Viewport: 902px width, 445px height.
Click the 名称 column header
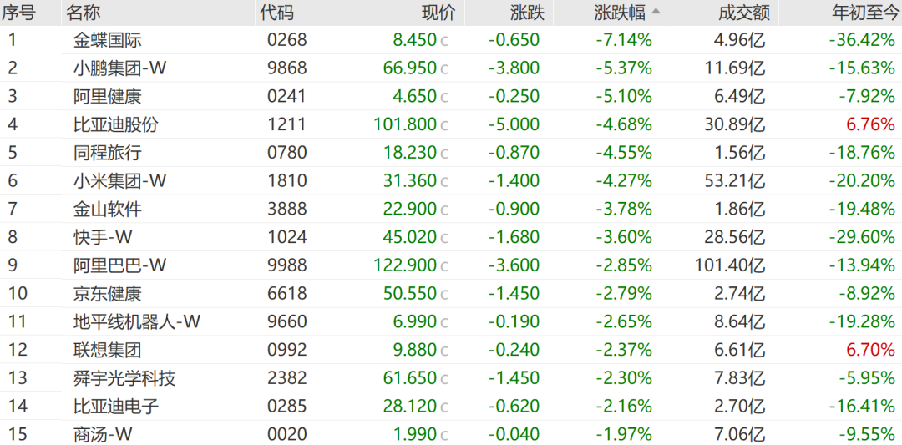coord(84,13)
